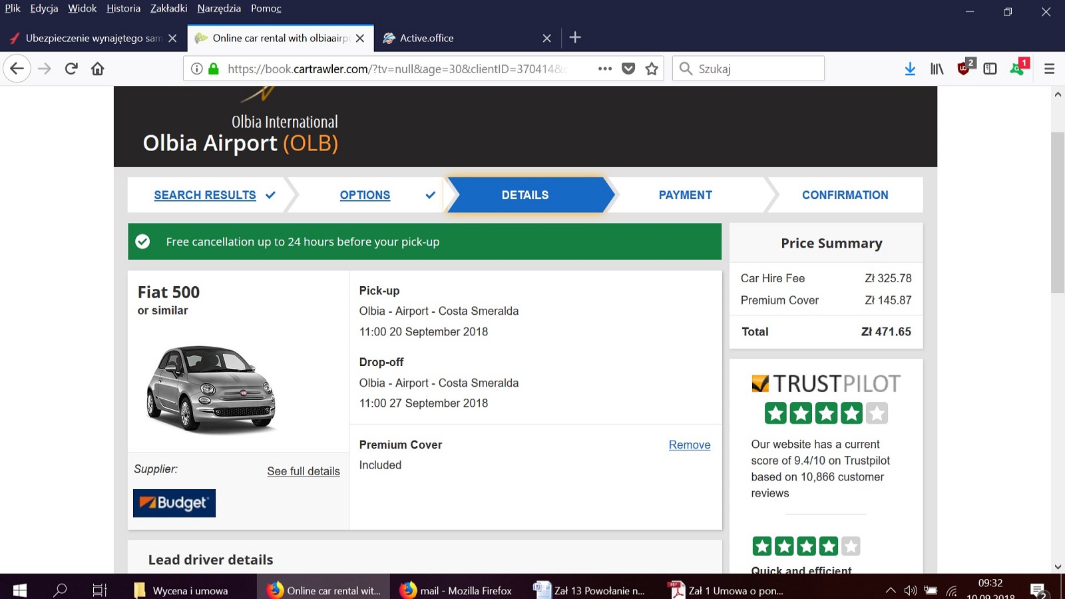Open Windows Task View
The image size is (1065, 599).
click(99, 590)
